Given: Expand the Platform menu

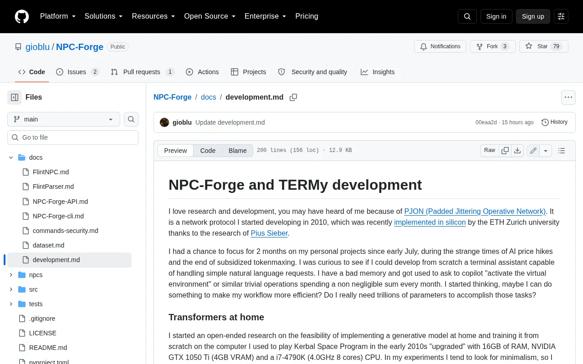Looking at the screenshot, I should pos(58,16).
